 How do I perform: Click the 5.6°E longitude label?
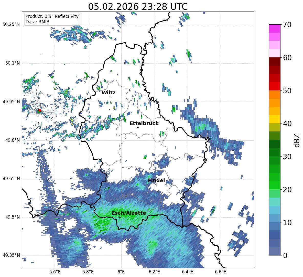[x=55, y=272]
